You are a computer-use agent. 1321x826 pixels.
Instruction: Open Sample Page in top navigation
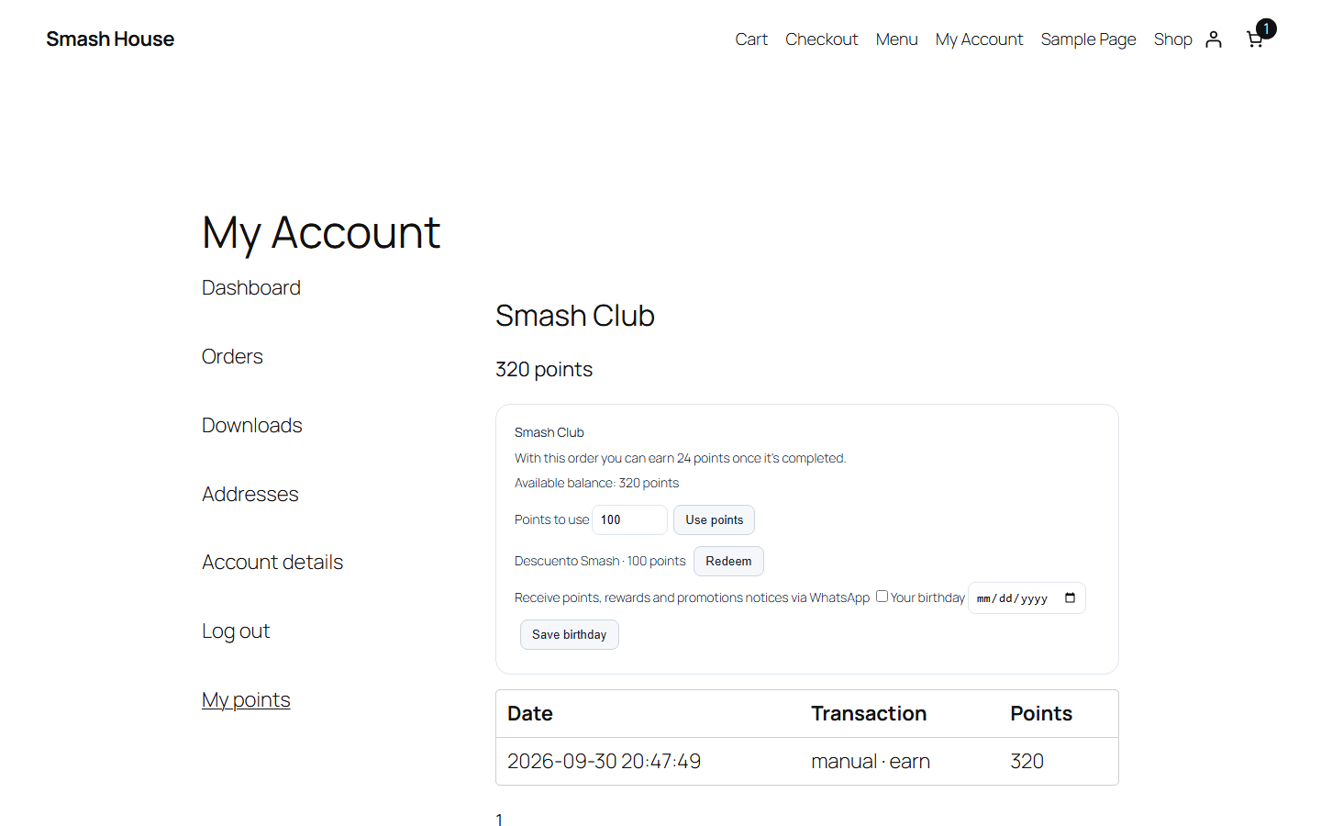[x=1088, y=39]
